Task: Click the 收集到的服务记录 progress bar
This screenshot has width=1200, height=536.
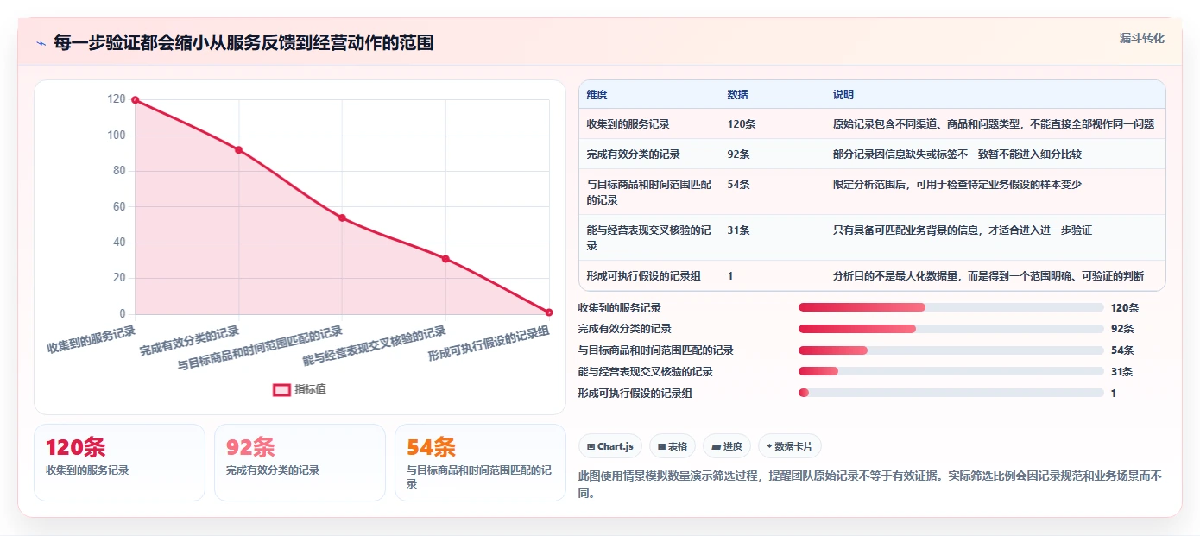Action: click(x=951, y=307)
